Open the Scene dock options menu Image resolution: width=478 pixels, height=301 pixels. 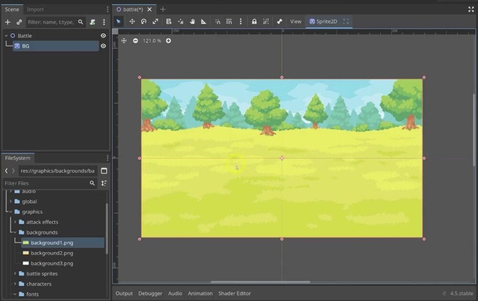click(x=107, y=10)
